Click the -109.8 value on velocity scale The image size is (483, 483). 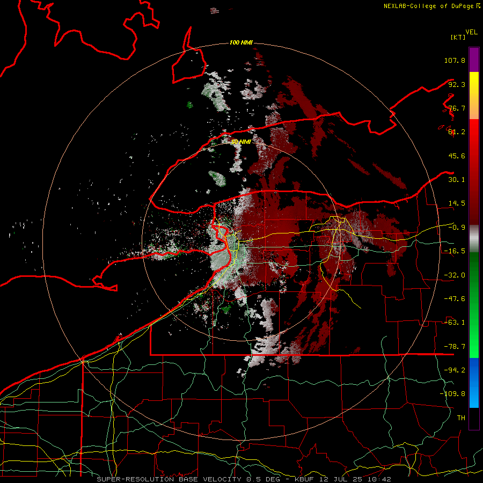pyautogui.click(x=452, y=394)
